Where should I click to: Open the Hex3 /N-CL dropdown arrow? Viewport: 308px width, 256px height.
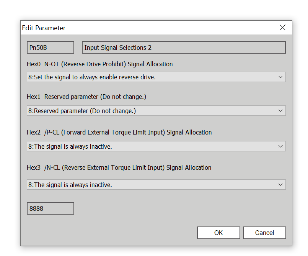click(281, 185)
